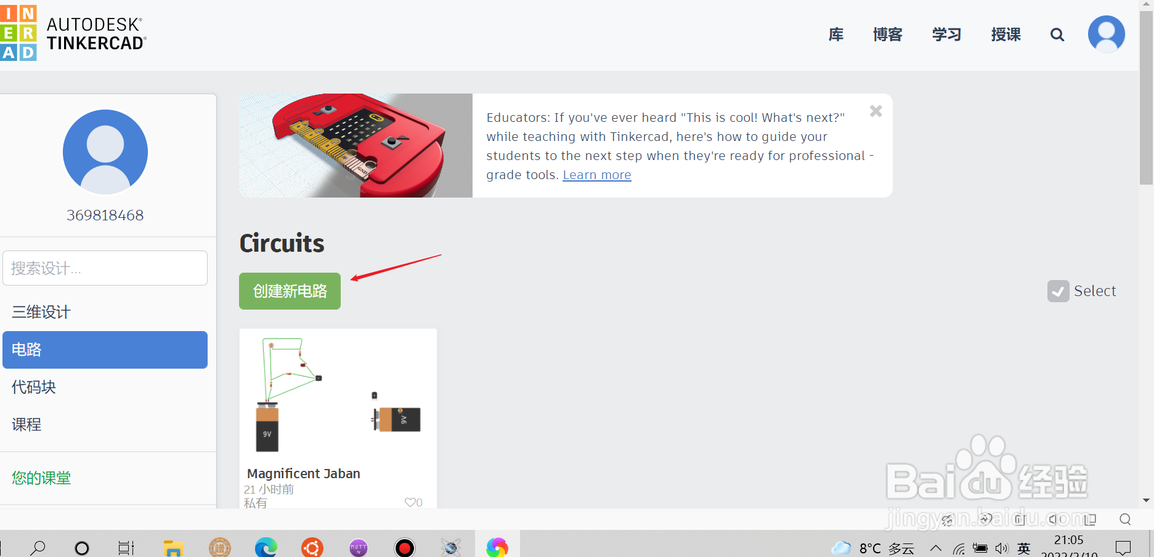
Task: Open the Edge browser in taskbar
Action: (266, 547)
